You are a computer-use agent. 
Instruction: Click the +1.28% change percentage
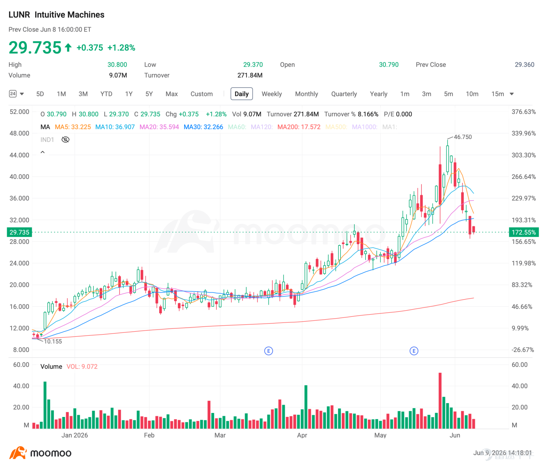coord(121,48)
